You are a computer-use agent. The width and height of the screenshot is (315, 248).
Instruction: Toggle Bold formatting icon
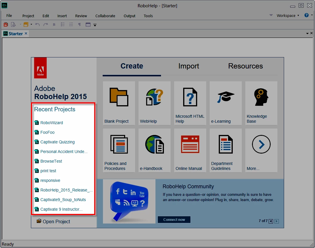pyautogui.click(x=54, y=25)
